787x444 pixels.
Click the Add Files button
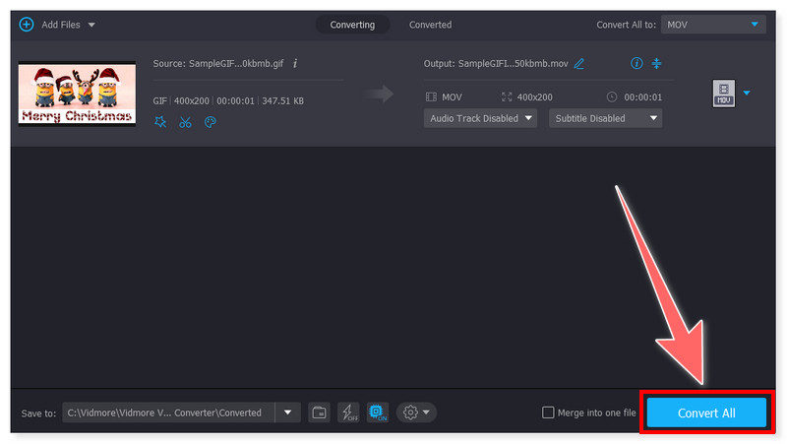tap(55, 24)
